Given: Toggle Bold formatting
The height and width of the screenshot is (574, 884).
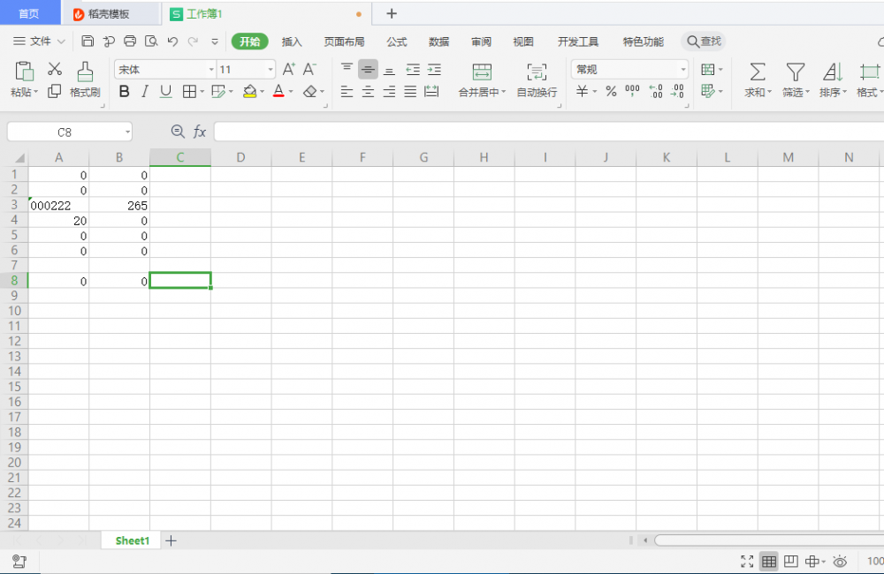Looking at the screenshot, I should 124,91.
